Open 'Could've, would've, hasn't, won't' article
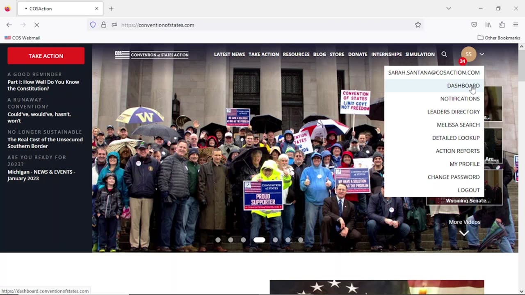 click(x=39, y=117)
